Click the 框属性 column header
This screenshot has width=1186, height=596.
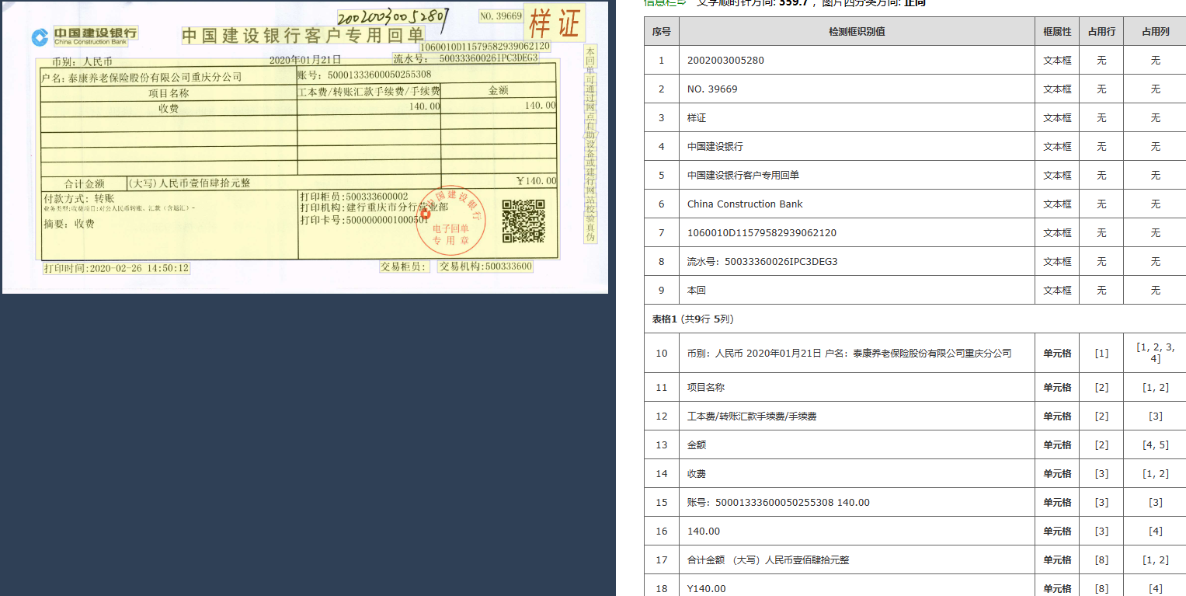pos(1057,32)
